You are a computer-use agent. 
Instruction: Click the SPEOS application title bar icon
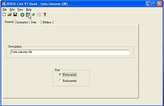tap(4, 4)
